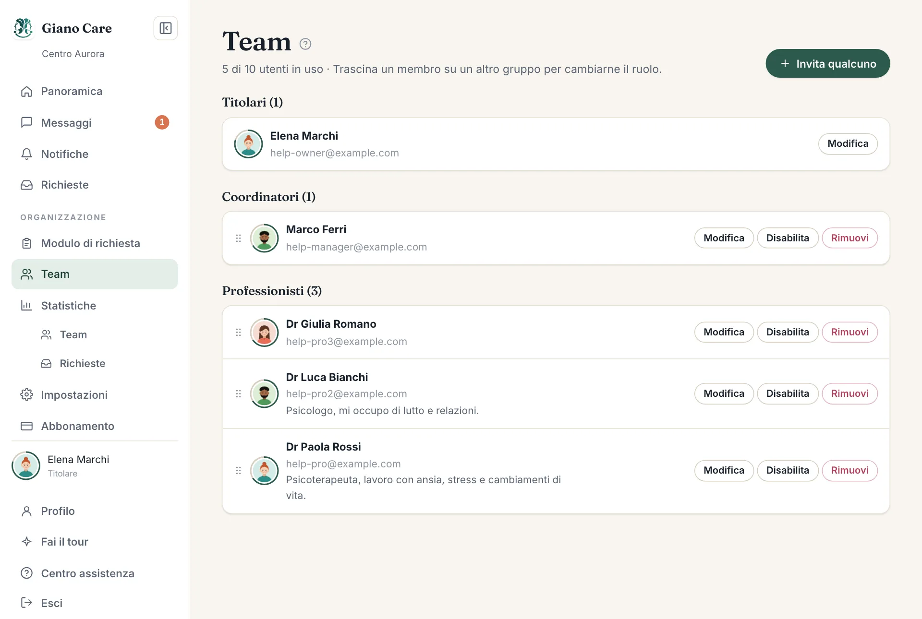Start Fai il tour

pos(95,542)
